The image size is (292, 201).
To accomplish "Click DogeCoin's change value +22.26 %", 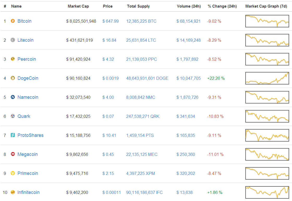I will [x=216, y=78].
